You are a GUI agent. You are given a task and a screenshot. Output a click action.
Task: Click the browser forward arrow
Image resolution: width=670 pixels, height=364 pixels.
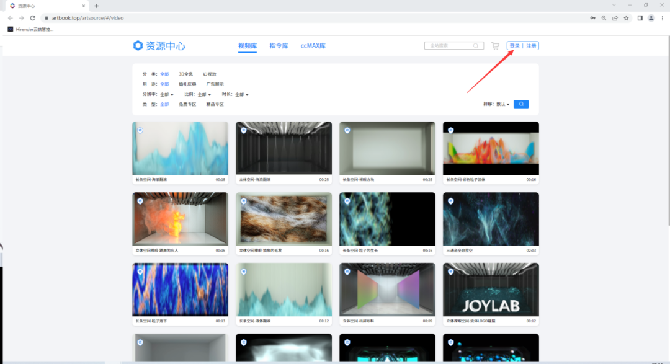click(21, 18)
